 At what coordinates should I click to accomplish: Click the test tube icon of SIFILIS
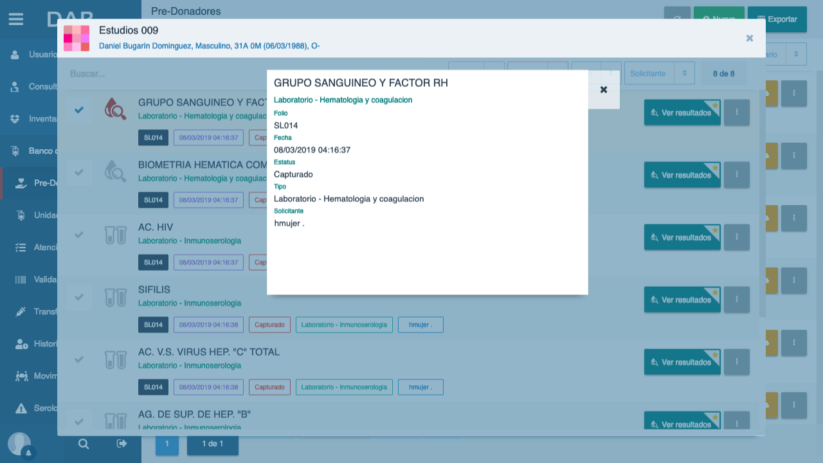[x=116, y=296]
